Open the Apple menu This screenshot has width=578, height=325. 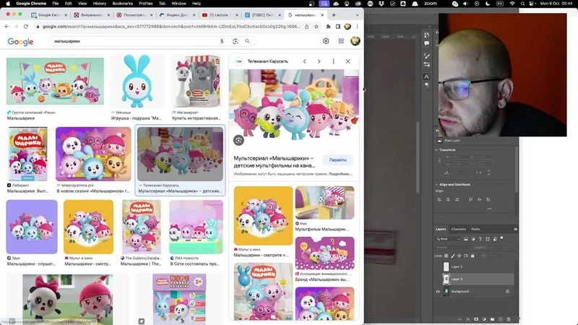pyautogui.click(x=8, y=4)
